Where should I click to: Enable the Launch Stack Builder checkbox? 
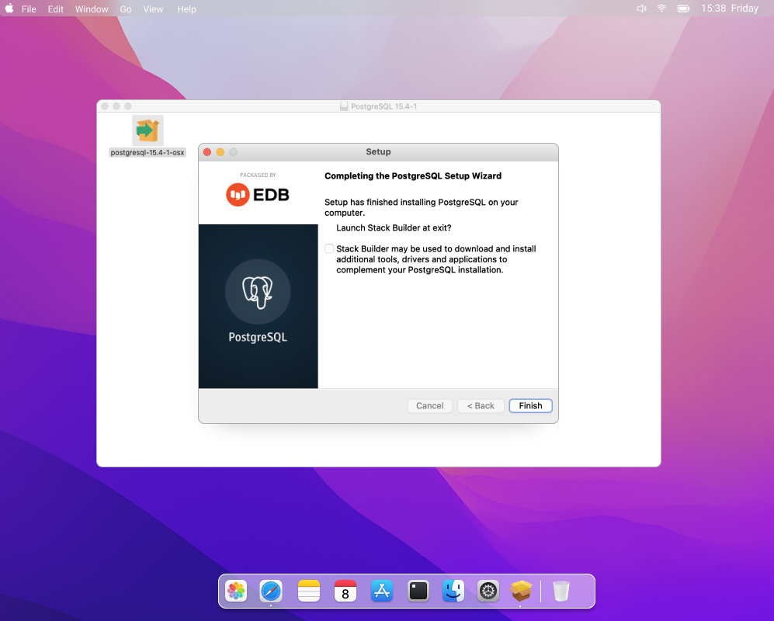tap(329, 248)
